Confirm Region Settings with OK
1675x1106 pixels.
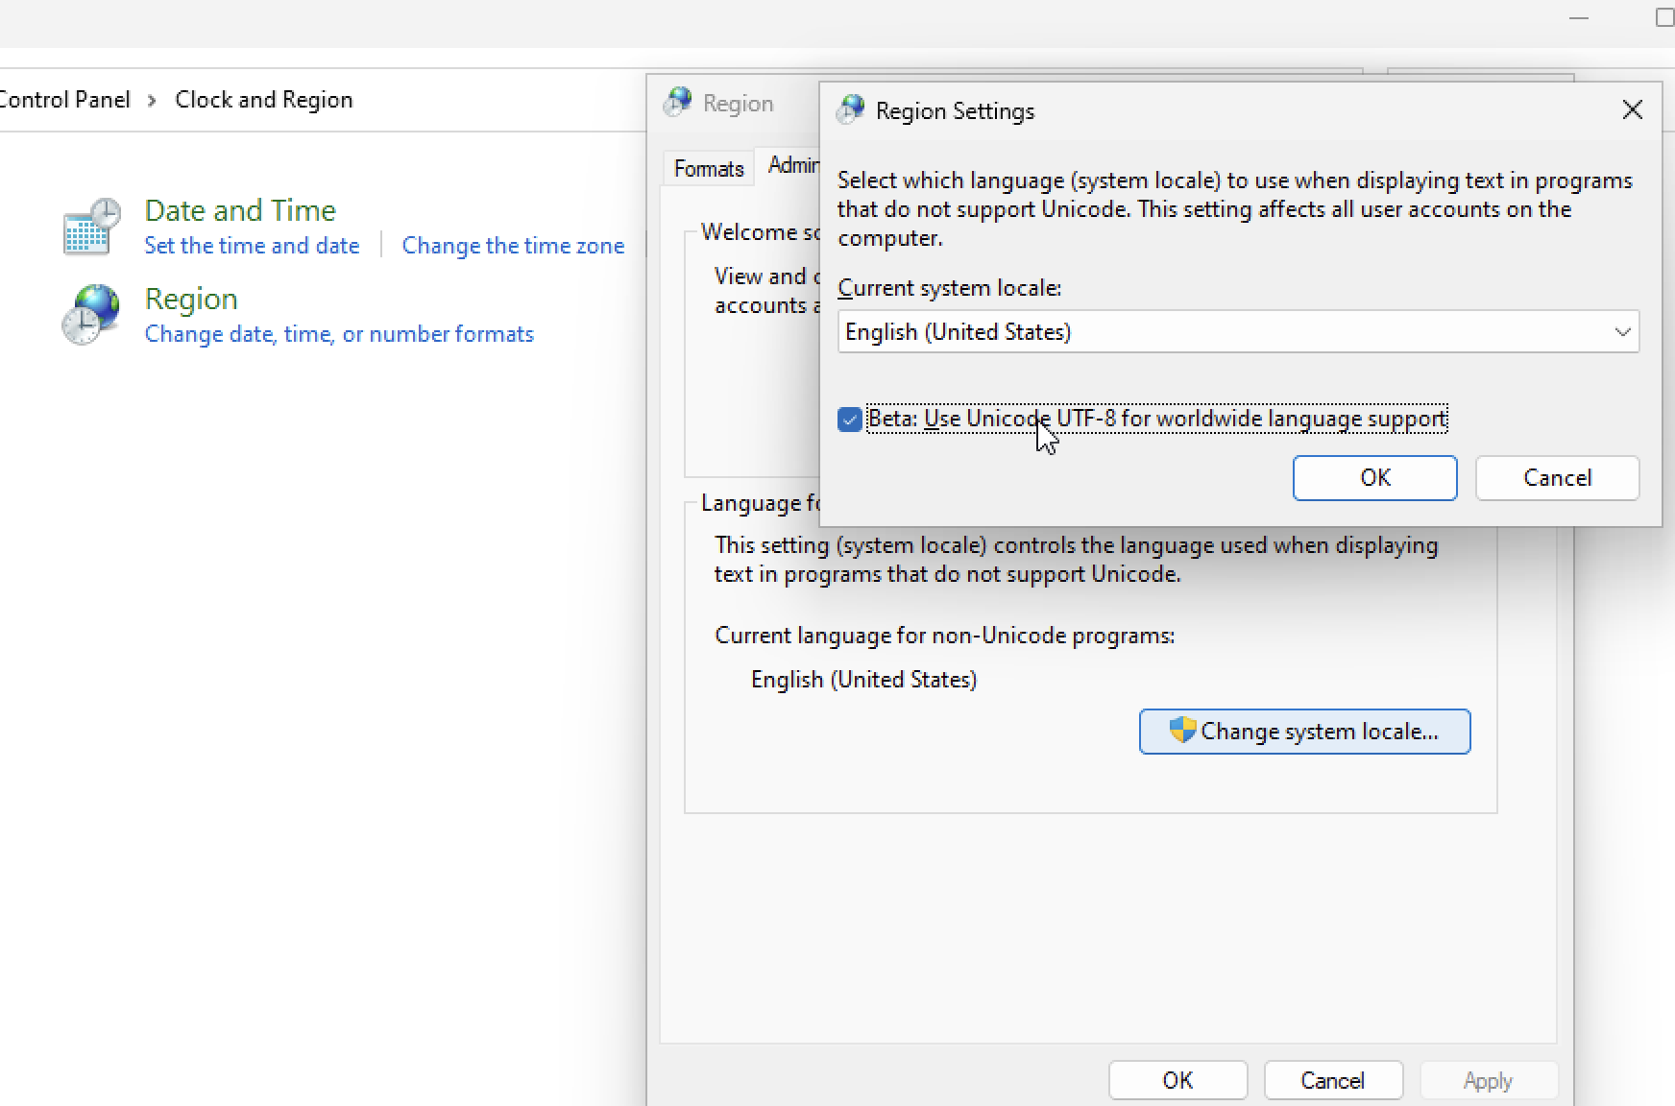click(x=1374, y=477)
